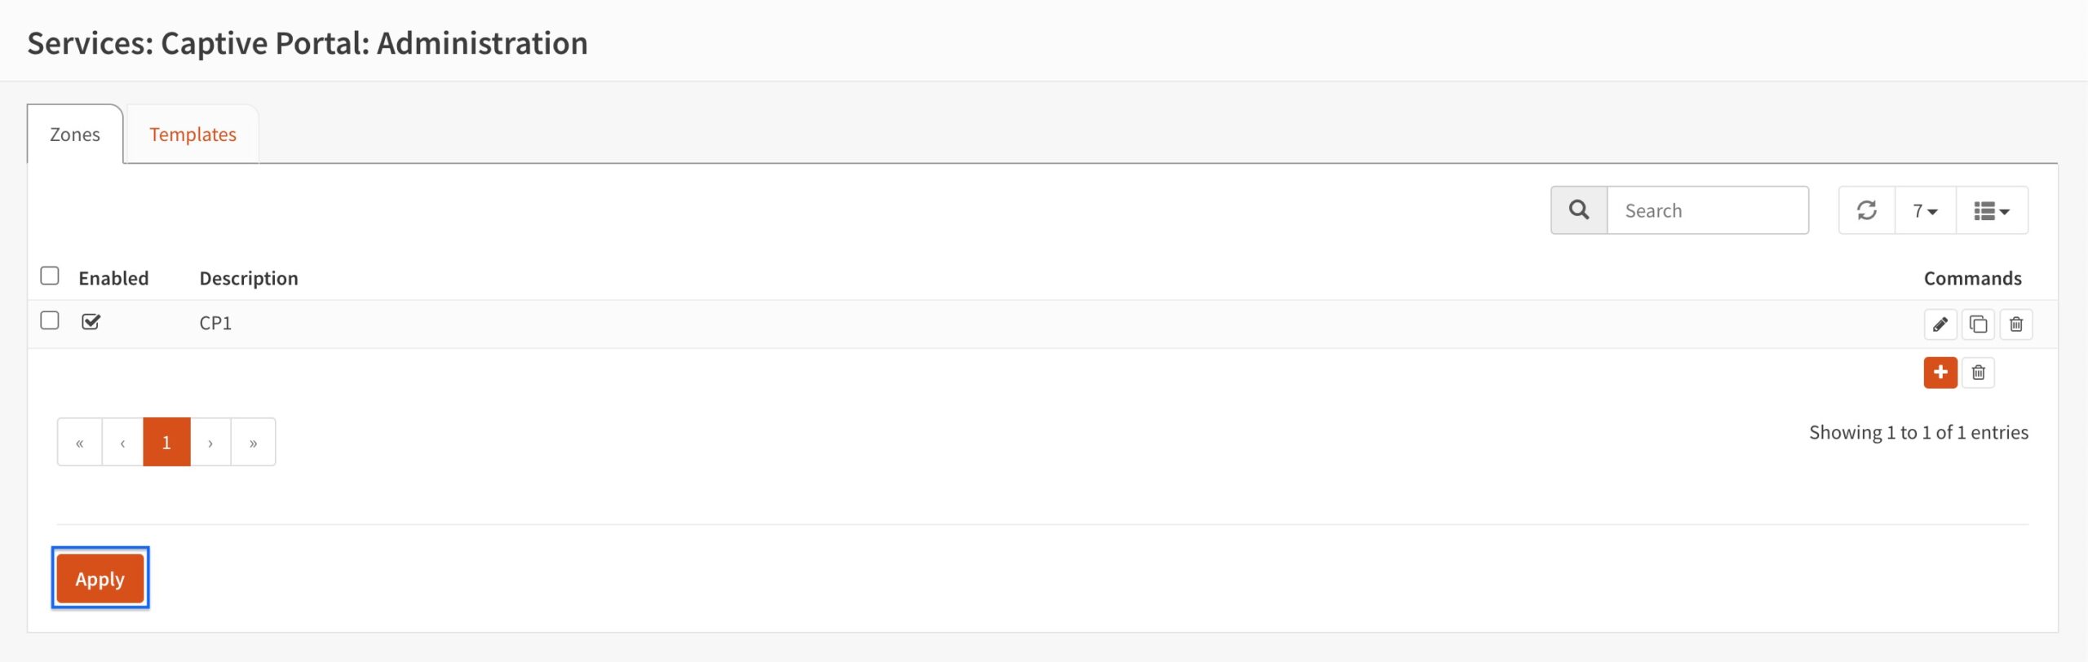Delete selected zones using lower trash icon
Viewport: 2088px width, 662px height.
click(1978, 373)
